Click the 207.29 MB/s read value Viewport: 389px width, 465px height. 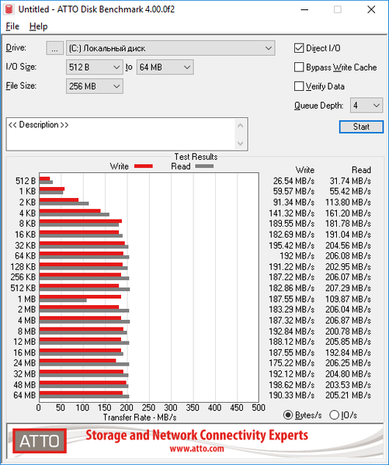point(348,288)
